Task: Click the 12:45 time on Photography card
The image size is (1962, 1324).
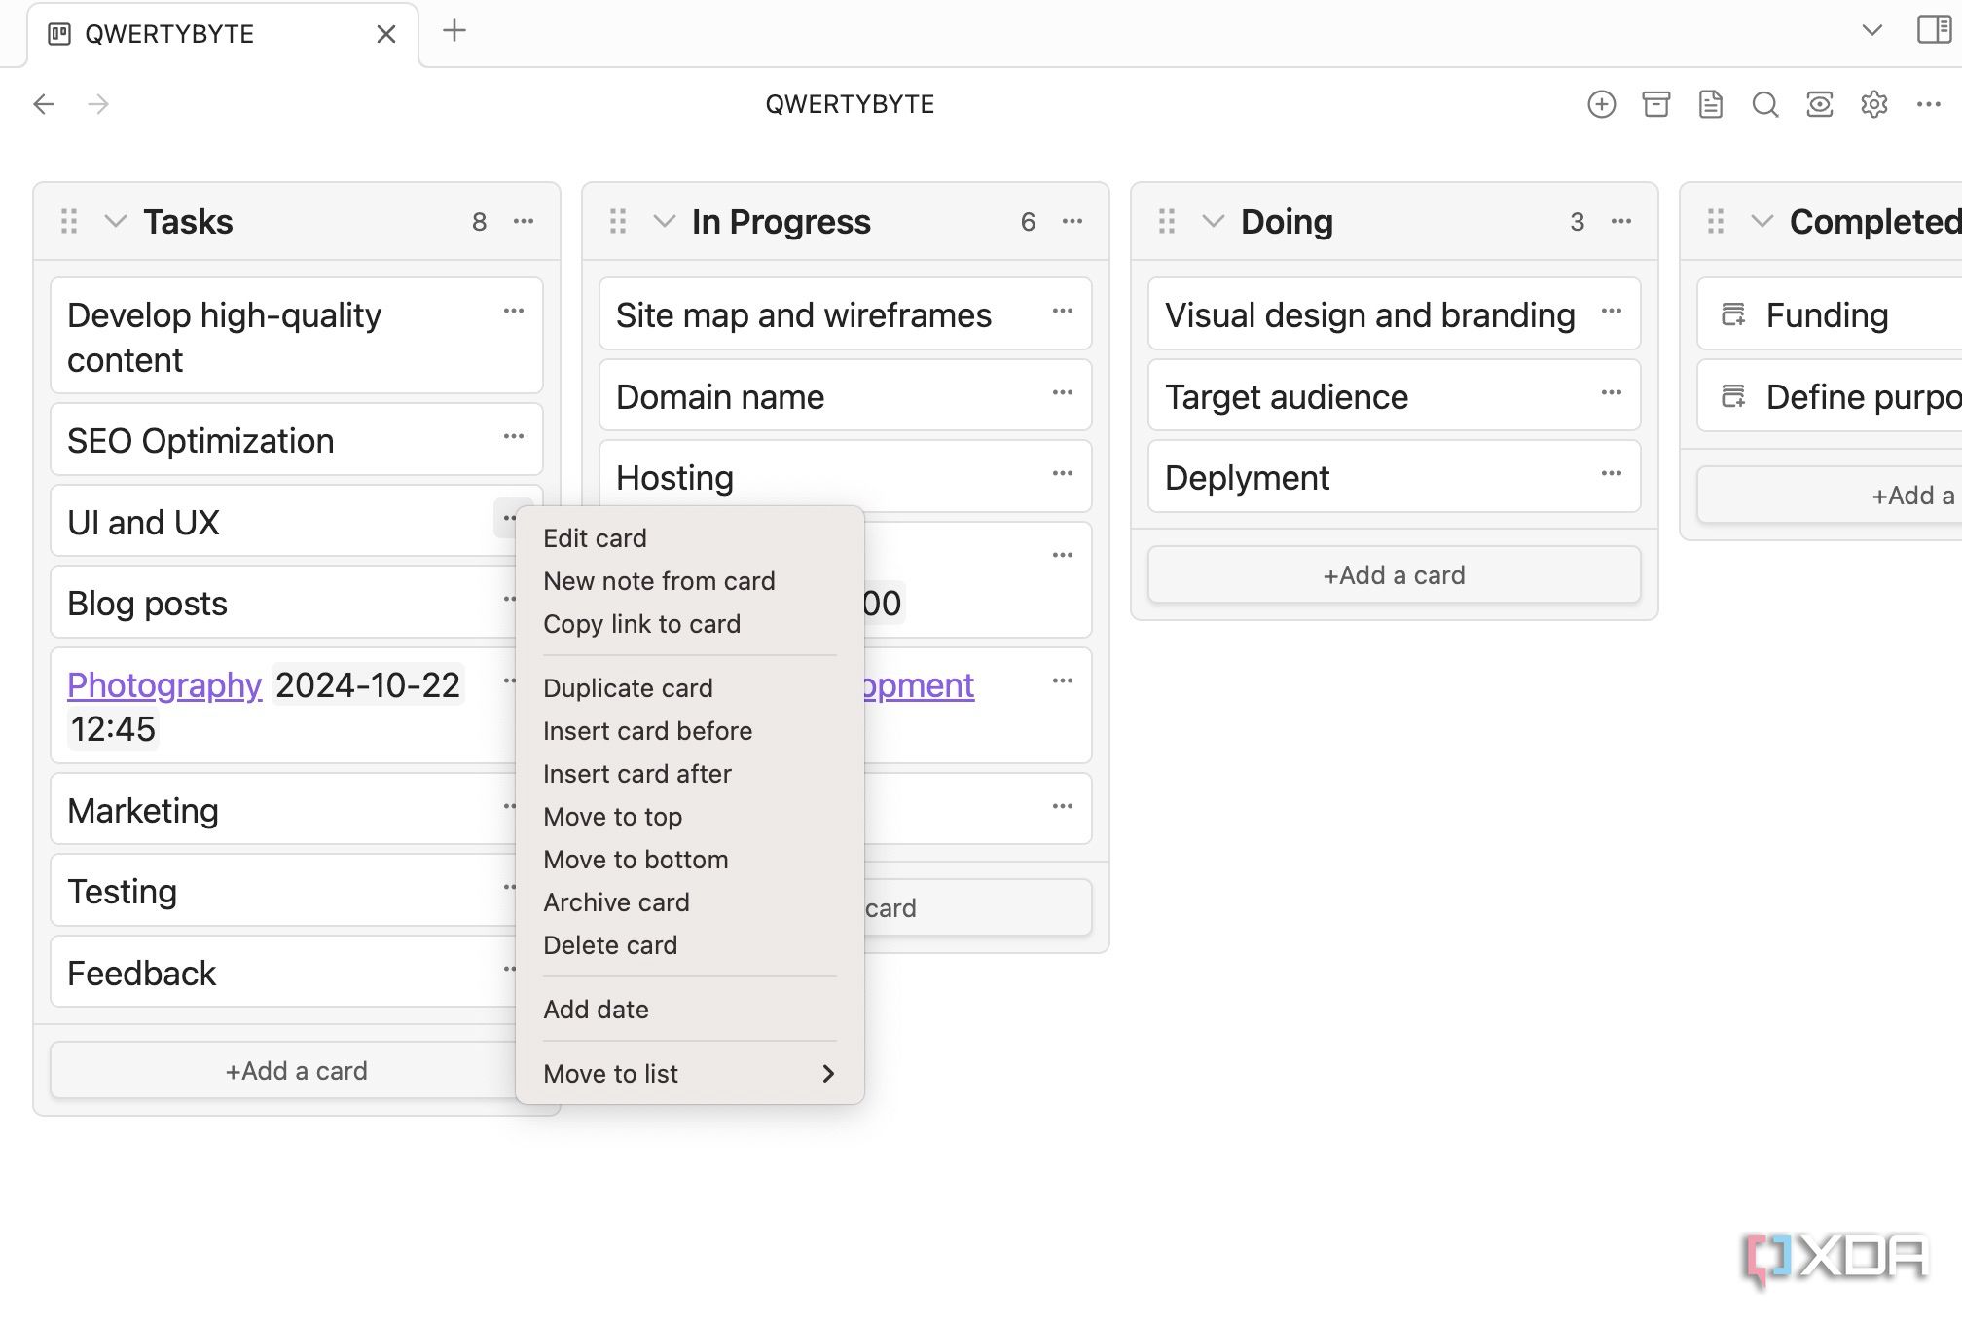Action: [113, 729]
